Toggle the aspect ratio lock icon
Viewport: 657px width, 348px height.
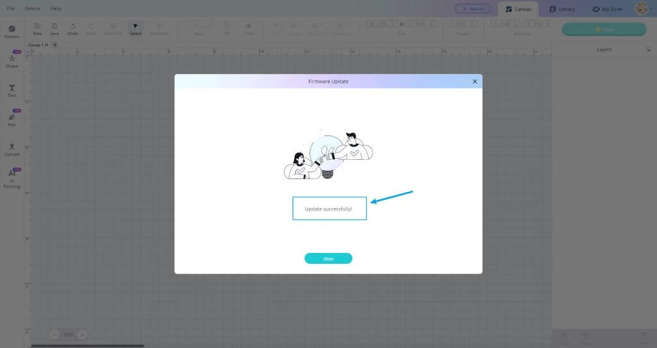pyautogui.click(x=402, y=24)
